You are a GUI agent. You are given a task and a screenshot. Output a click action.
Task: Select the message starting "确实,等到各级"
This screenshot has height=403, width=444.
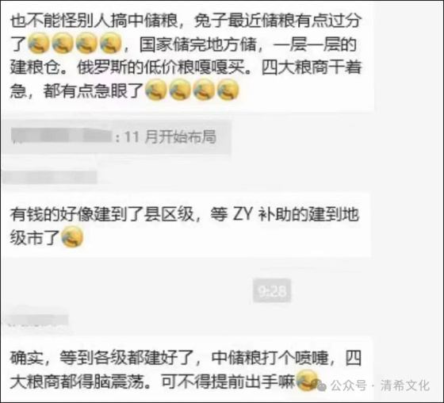click(186, 368)
